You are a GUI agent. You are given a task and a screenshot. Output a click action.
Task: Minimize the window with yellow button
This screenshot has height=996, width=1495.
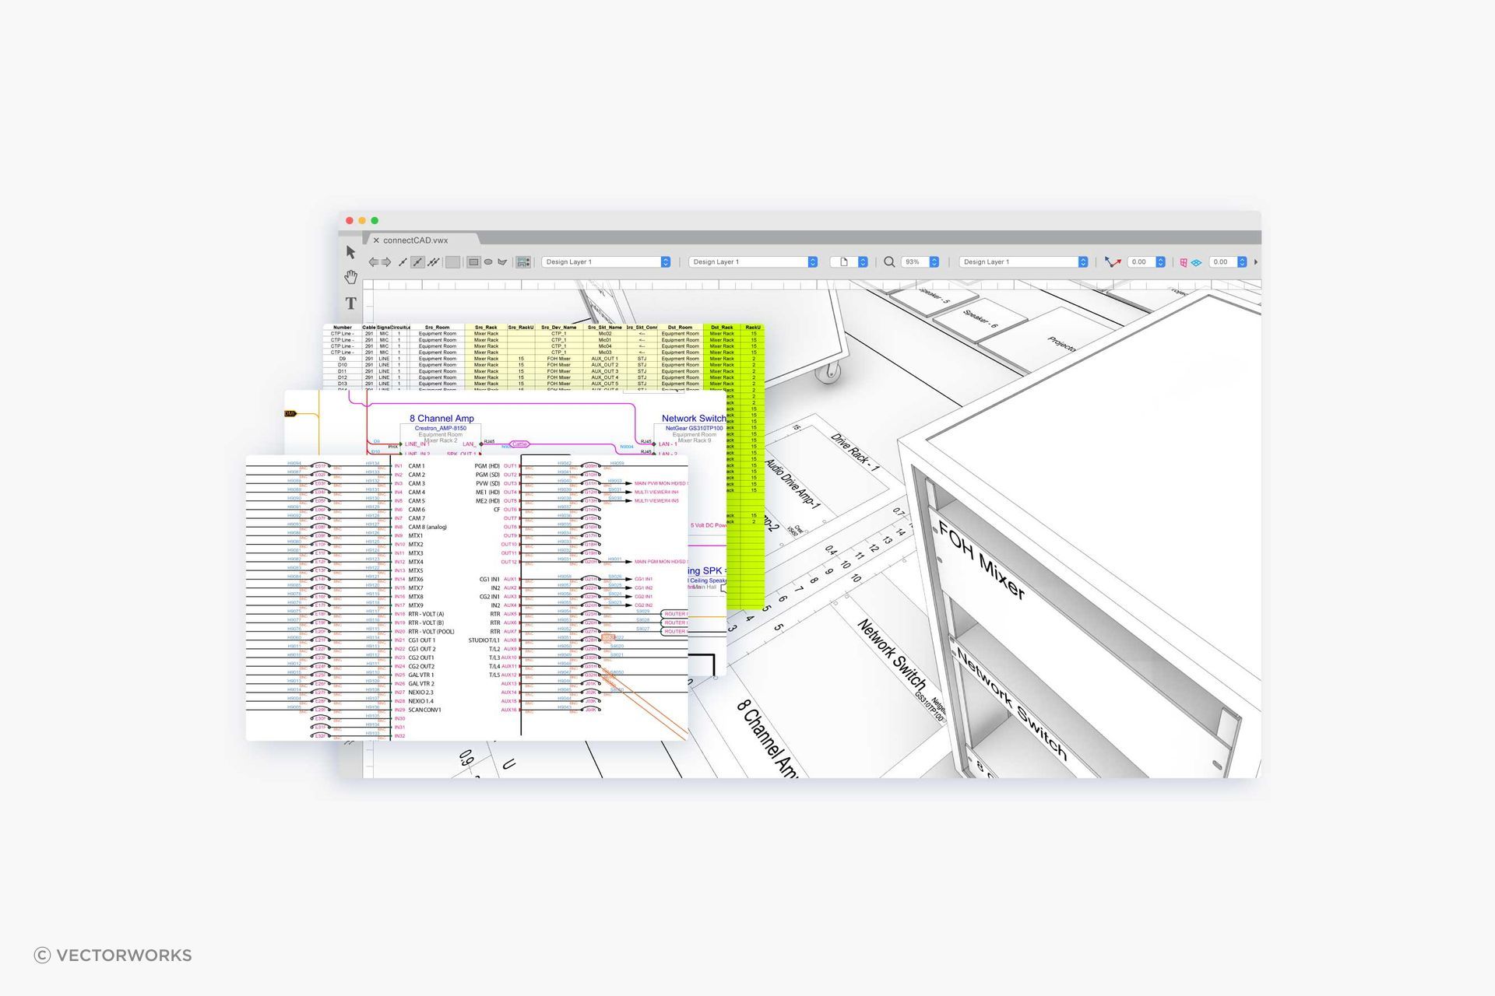tap(362, 221)
